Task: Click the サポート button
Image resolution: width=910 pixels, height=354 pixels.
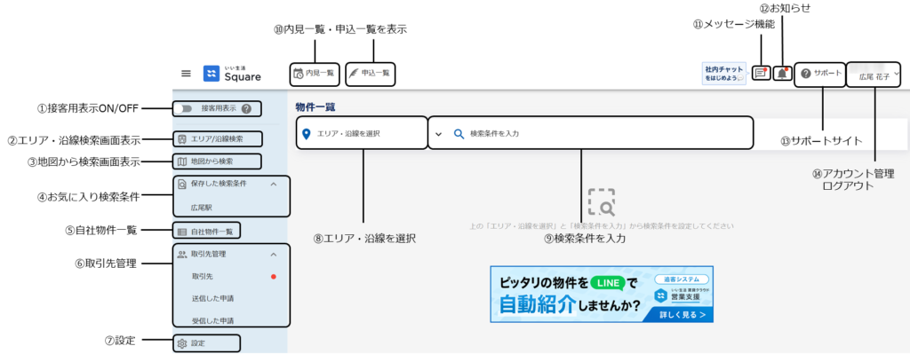Action: pos(820,74)
